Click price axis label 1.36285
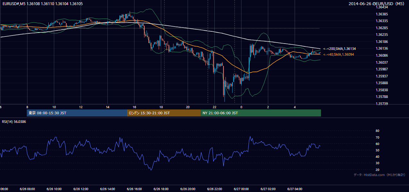409x192 pixels. click(381, 28)
